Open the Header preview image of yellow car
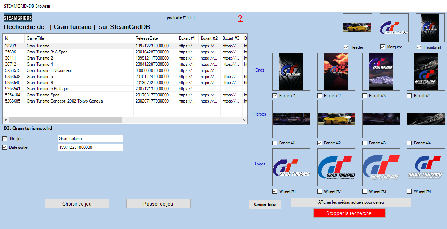The height and width of the screenshot is (229, 447). coord(357,28)
